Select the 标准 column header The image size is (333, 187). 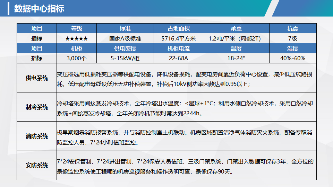point(125,29)
